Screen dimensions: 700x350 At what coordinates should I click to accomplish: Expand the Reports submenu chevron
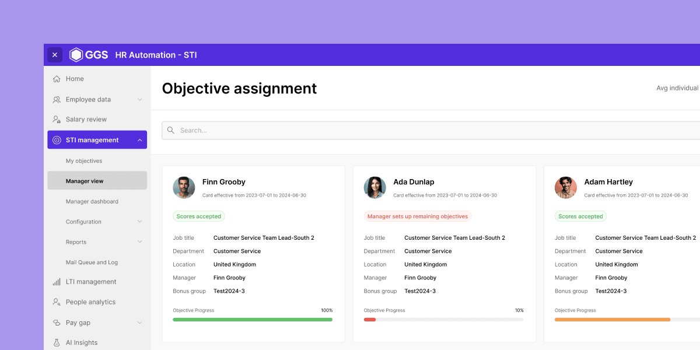(x=140, y=242)
